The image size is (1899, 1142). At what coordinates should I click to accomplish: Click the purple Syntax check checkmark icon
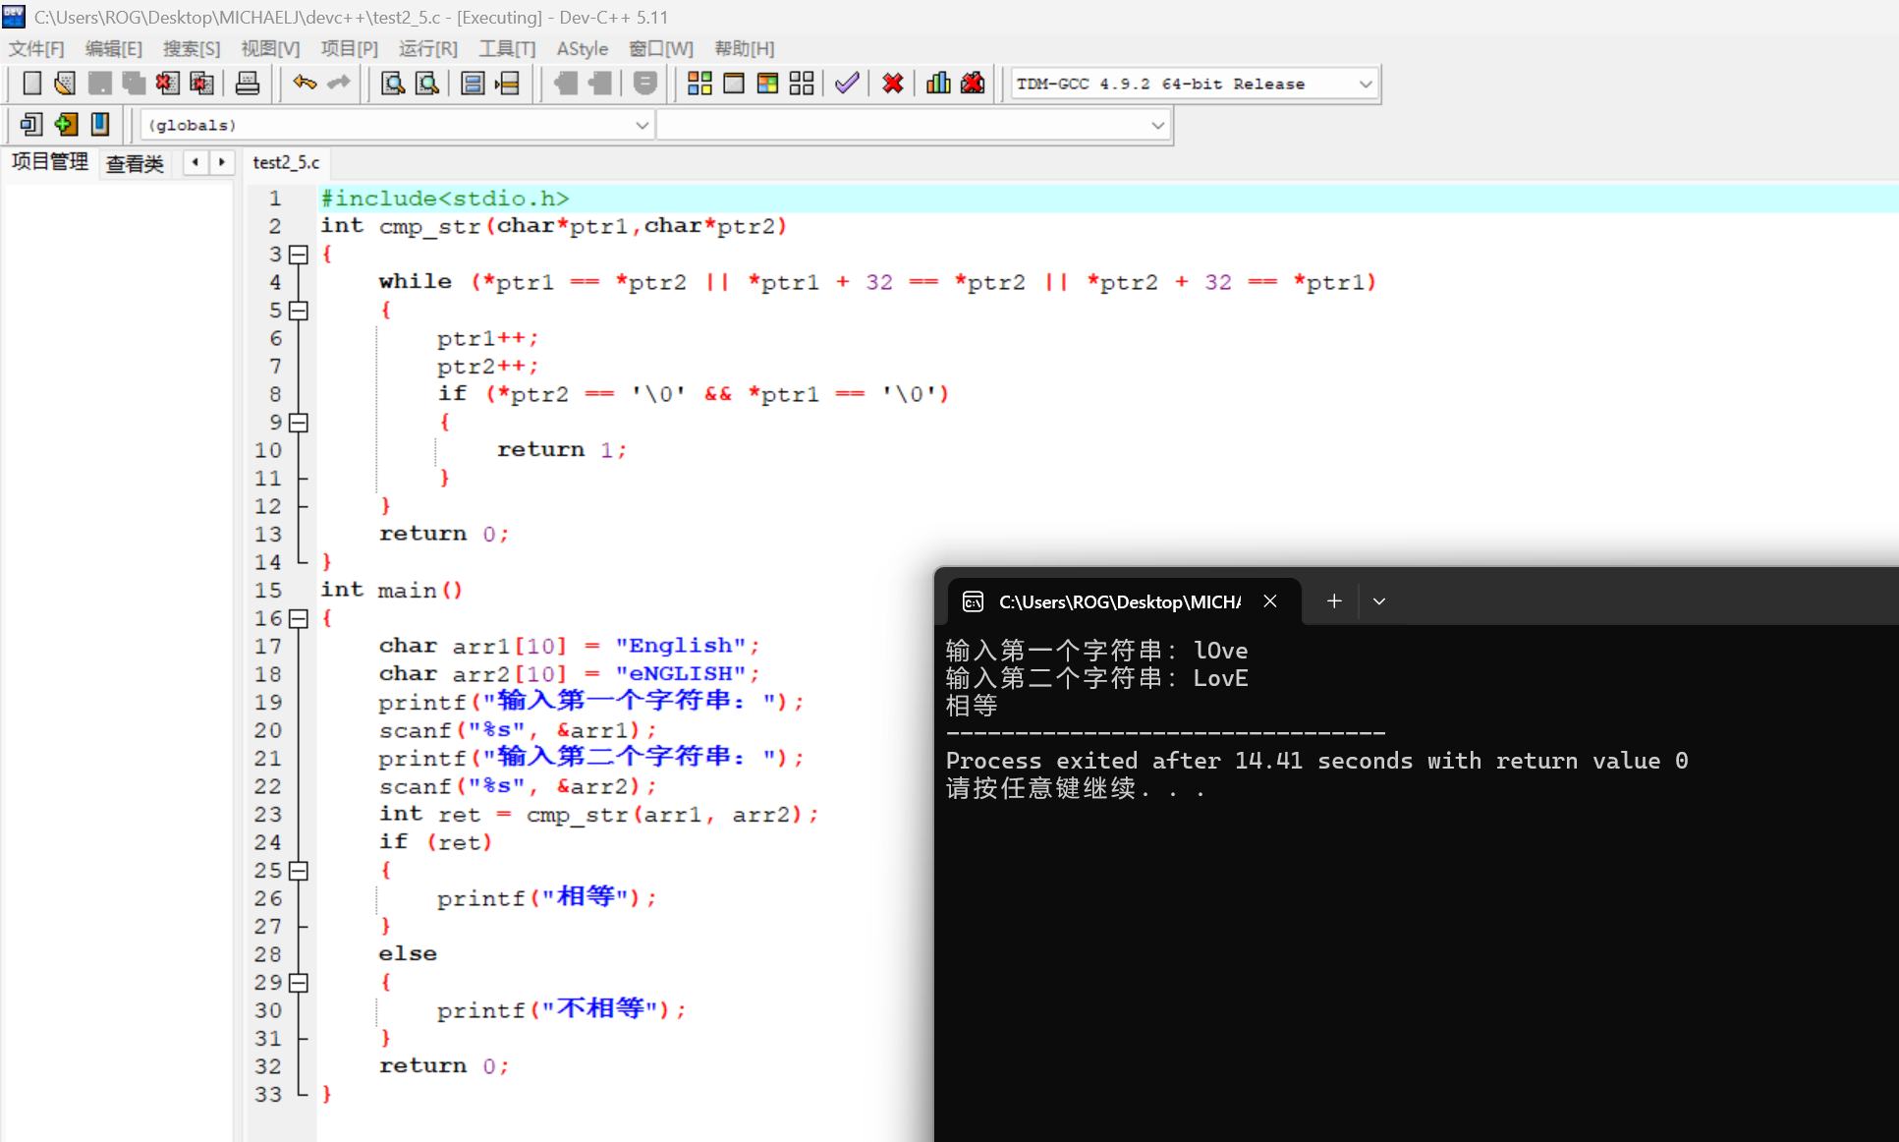click(x=847, y=84)
